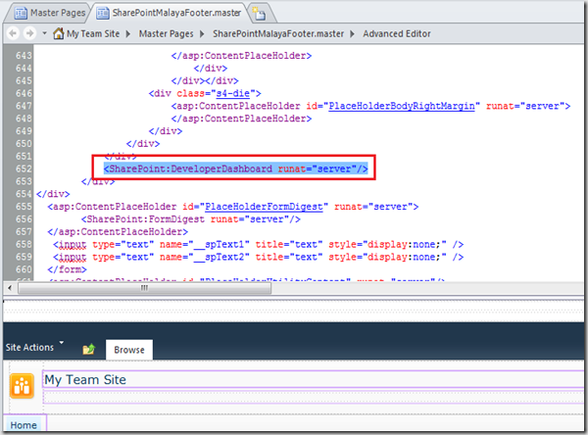Switch to the Master Pages tab
Image resolution: width=588 pixels, height=435 pixels.
click(x=50, y=13)
